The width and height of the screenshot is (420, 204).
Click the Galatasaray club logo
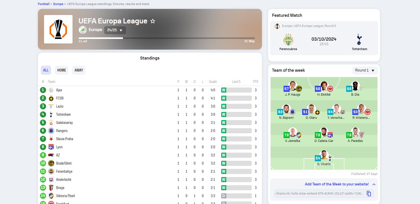coord(51,123)
